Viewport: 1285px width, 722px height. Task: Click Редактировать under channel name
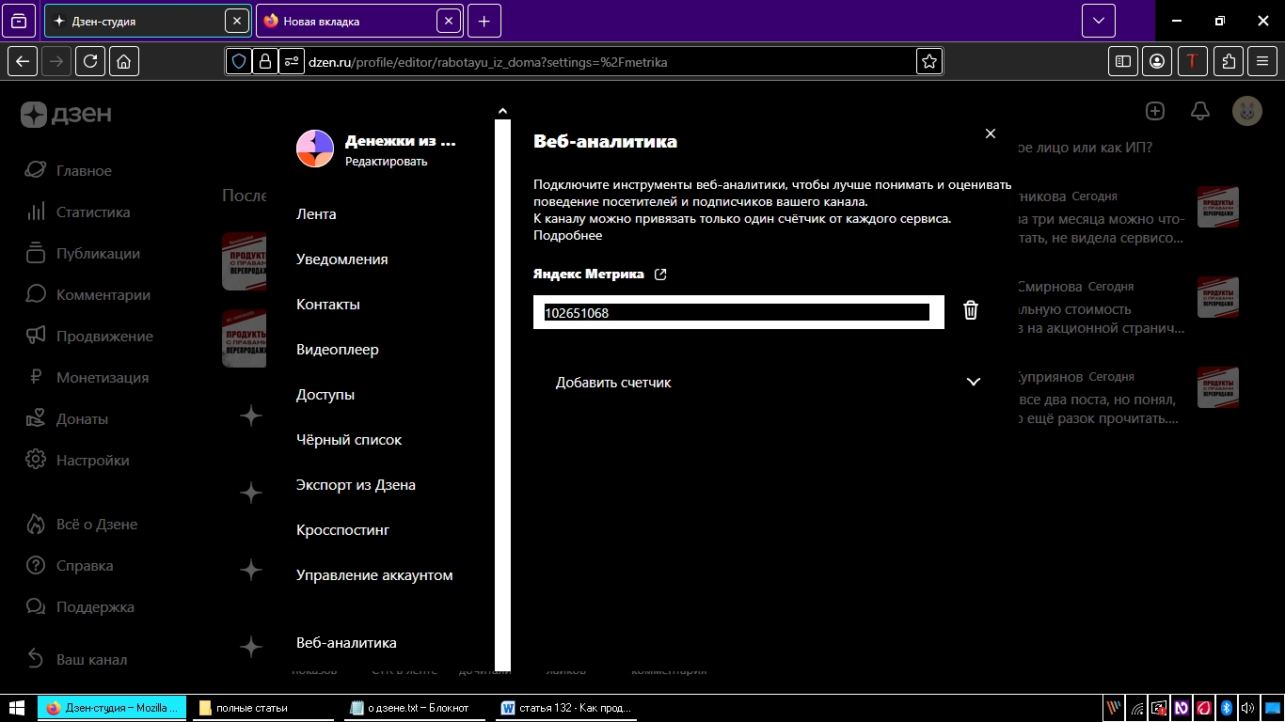386,162
